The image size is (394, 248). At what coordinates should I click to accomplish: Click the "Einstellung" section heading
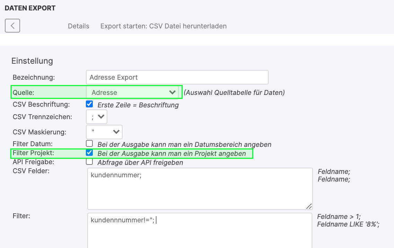[x=32, y=61]
